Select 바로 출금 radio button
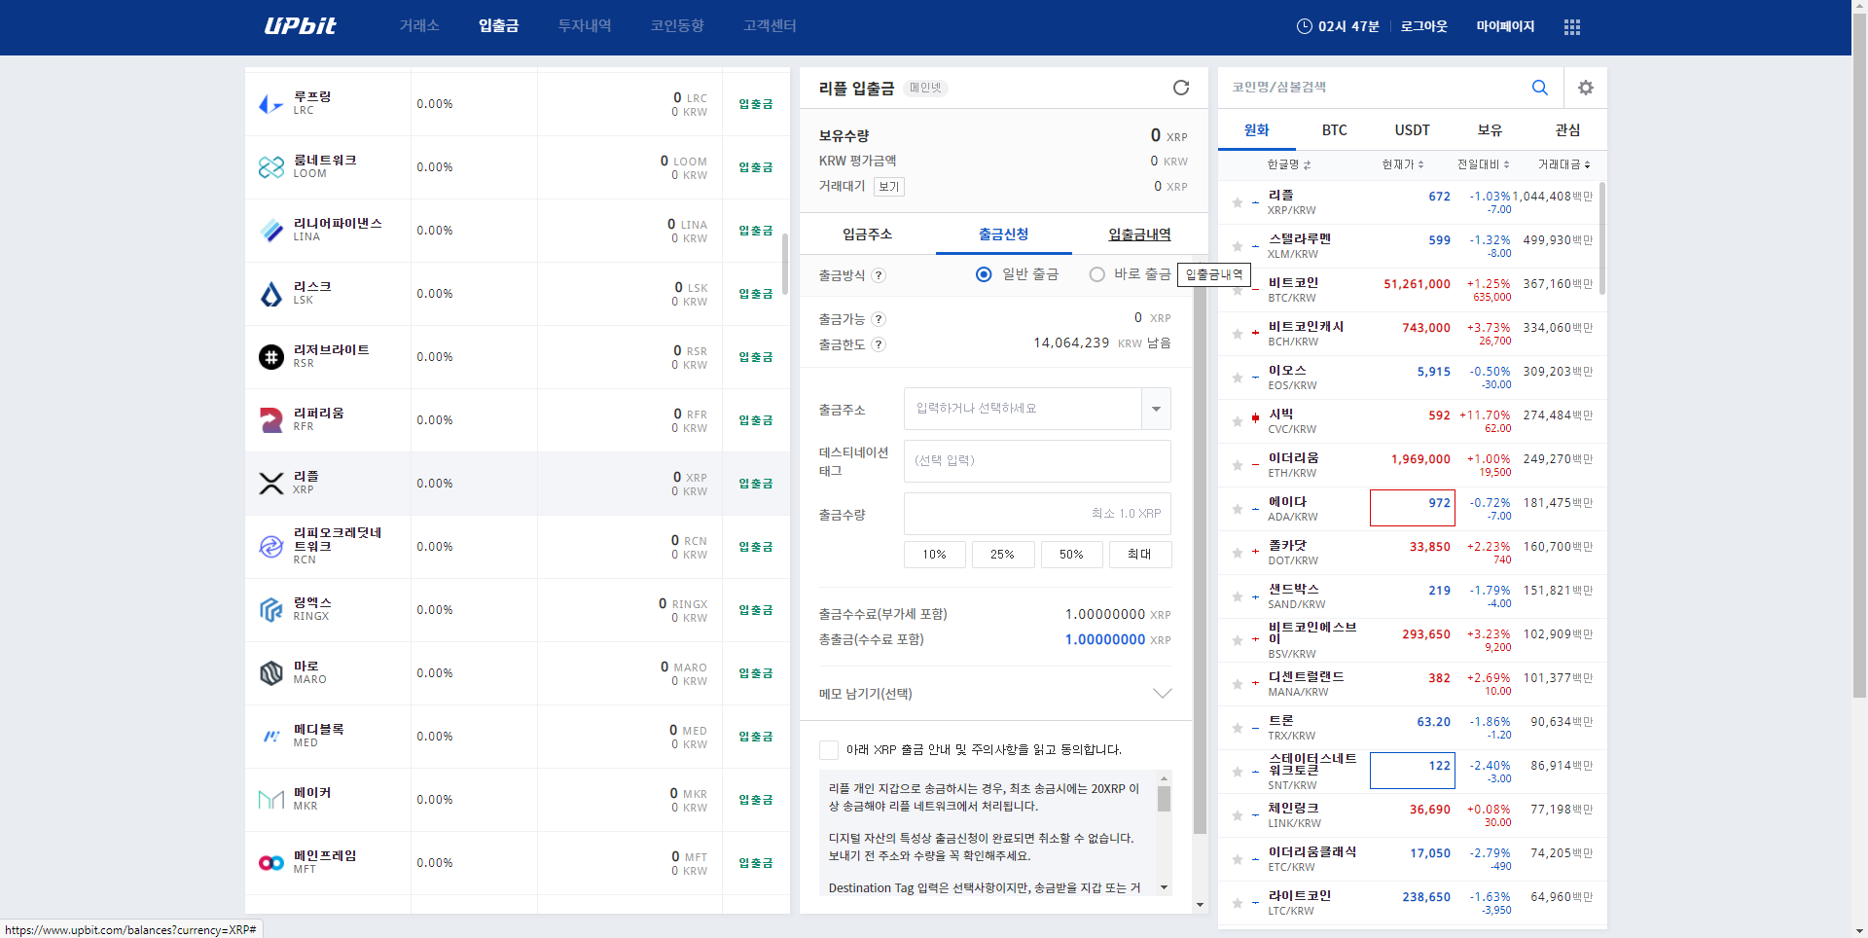1868x938 pixels. pyautogui.click(x=1097, y=274)
